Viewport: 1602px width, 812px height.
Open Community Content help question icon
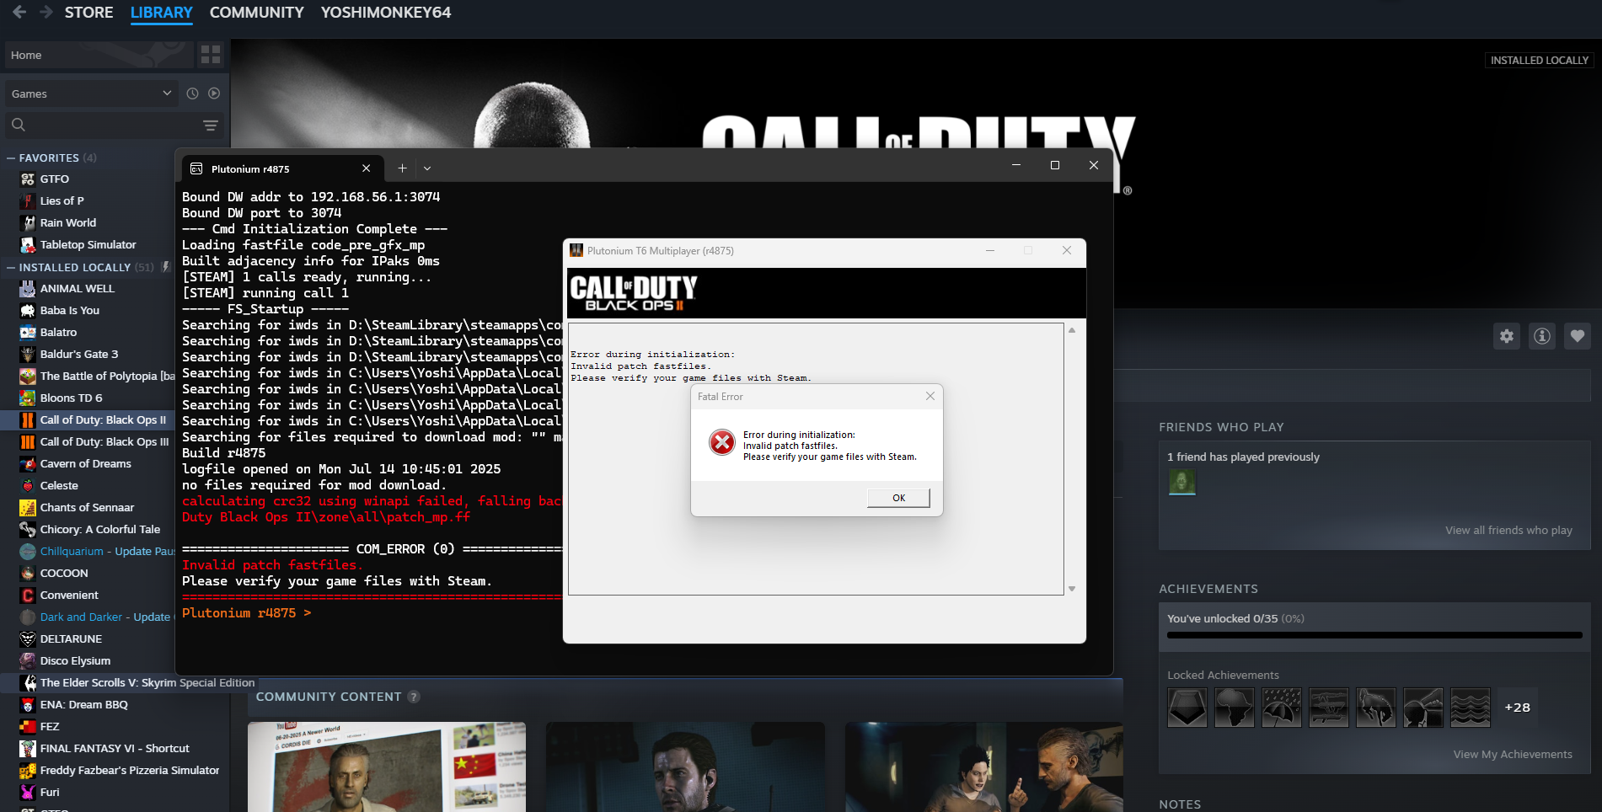[414, 697]
